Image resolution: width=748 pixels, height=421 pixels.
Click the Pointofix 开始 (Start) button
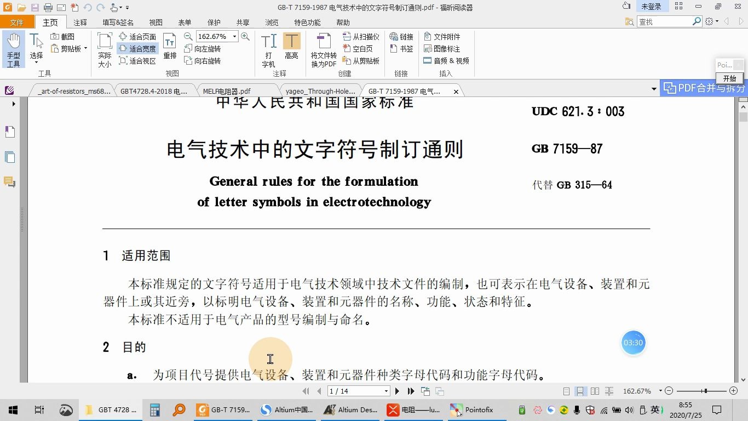pyautogui.click(x=729, y=78)
